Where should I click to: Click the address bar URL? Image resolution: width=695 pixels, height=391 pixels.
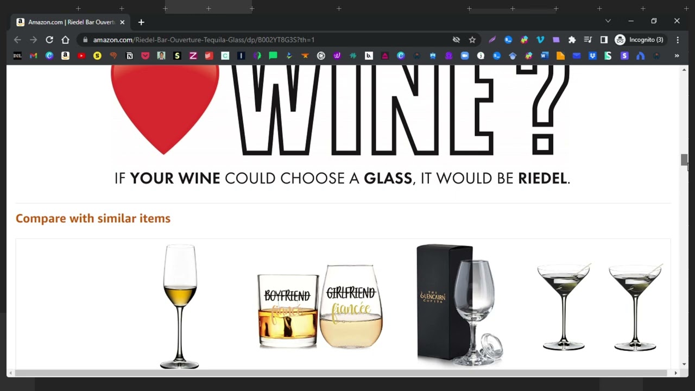pyautogui.click(x=204, y=40)
